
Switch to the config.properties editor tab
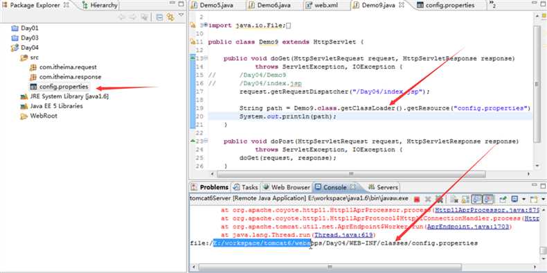click(446, 6)
